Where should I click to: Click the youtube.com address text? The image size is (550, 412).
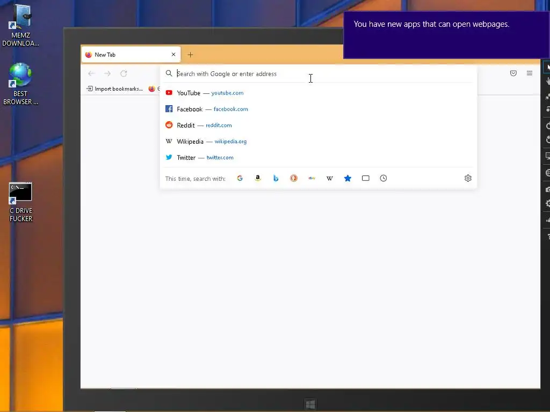coord(227,93)
